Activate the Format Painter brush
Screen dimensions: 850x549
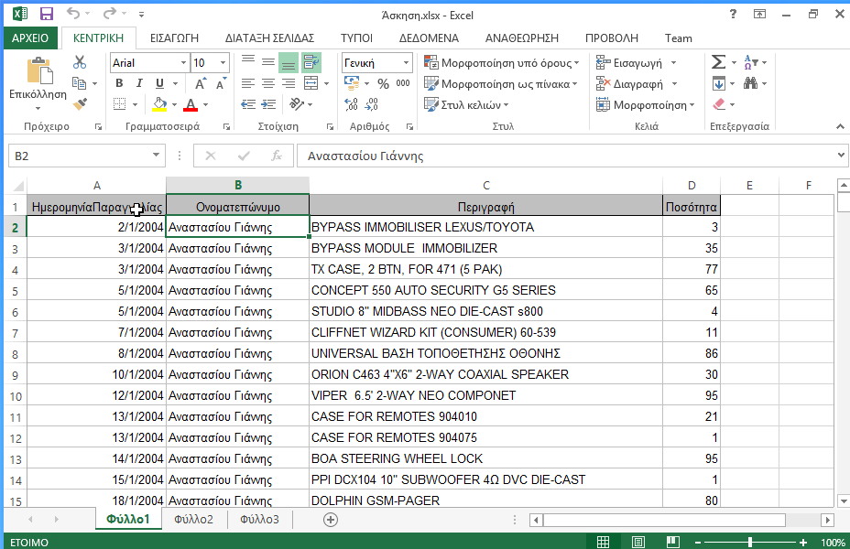coord(80,104)
